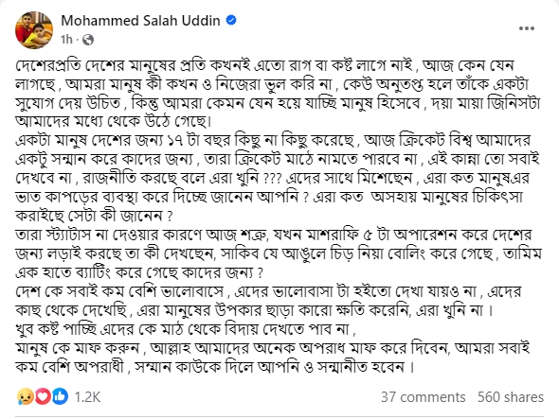Screen dimensions: 559x419
Task: Click the 1h post timestamp
Action: [x=66, y=40]
